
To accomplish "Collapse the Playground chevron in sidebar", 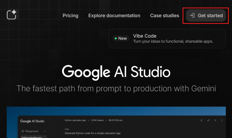I will 45,131.
